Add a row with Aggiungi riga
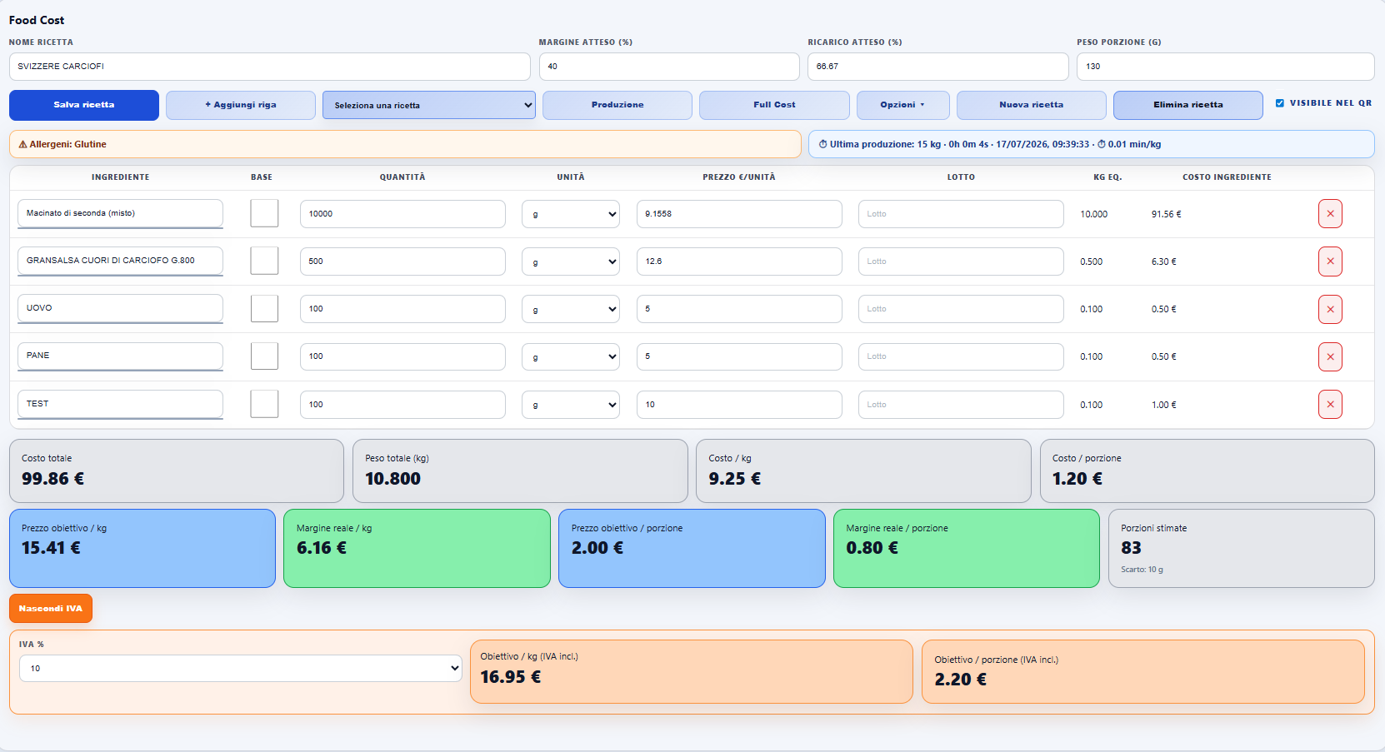Screen dimensions: 1385x752 (x=241, y=105)
